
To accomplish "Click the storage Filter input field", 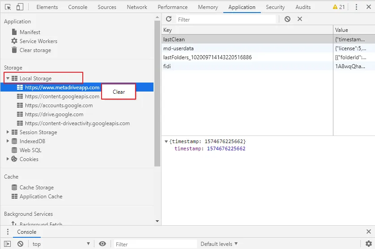I will click(x=226, y=19).
